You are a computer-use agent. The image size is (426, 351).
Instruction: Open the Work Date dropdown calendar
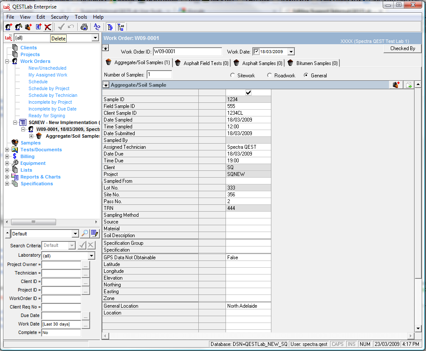coord(291,51)
